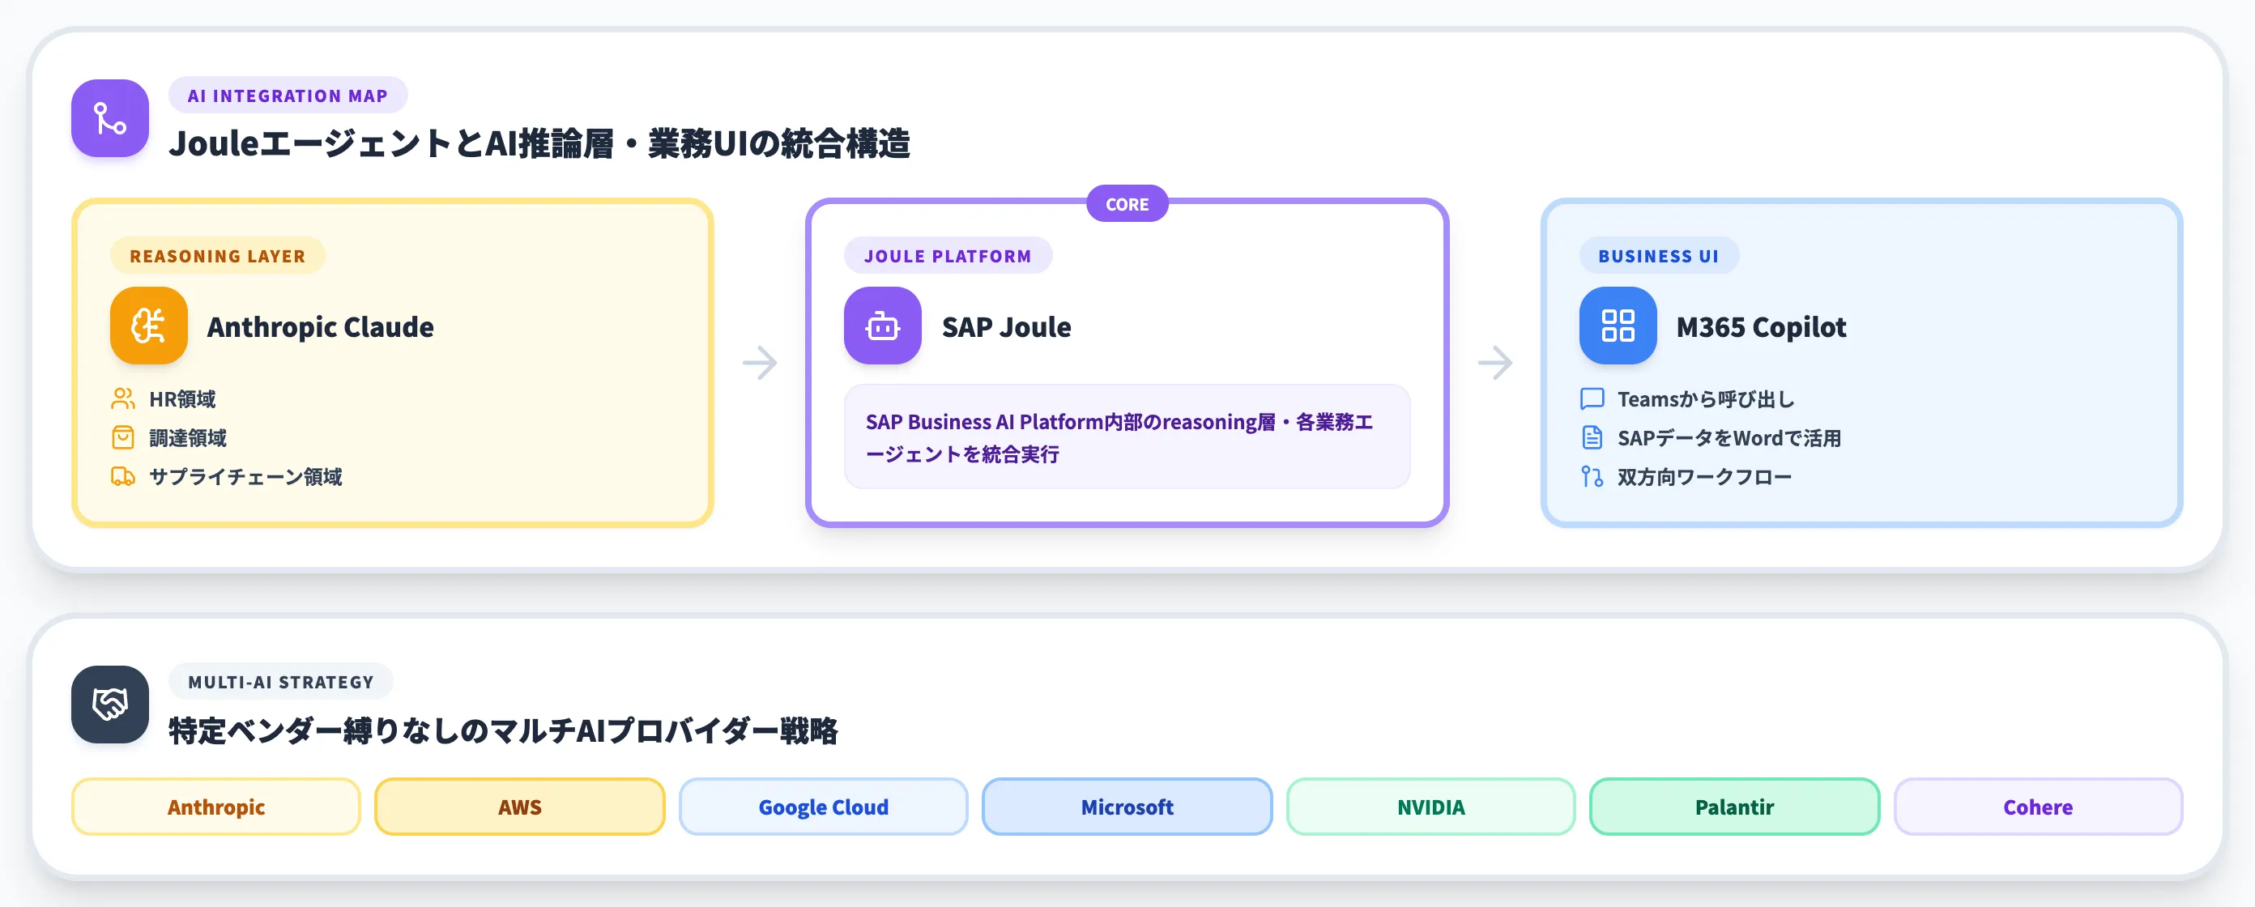
Task: Click the SAP Business AI Platform description box
Action: [x=1127, y=436]
